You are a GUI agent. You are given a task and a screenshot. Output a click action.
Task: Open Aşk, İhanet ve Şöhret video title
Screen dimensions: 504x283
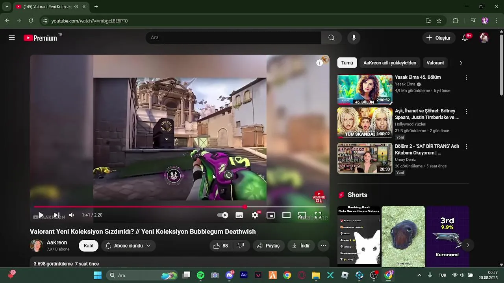(427, 114)
